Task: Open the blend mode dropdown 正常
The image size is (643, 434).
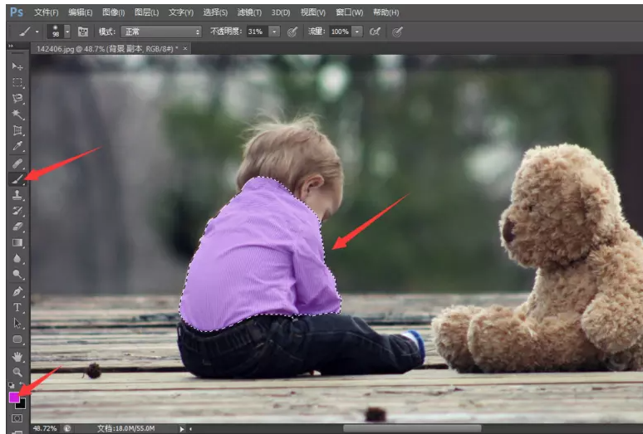Action: click(161, 32)
